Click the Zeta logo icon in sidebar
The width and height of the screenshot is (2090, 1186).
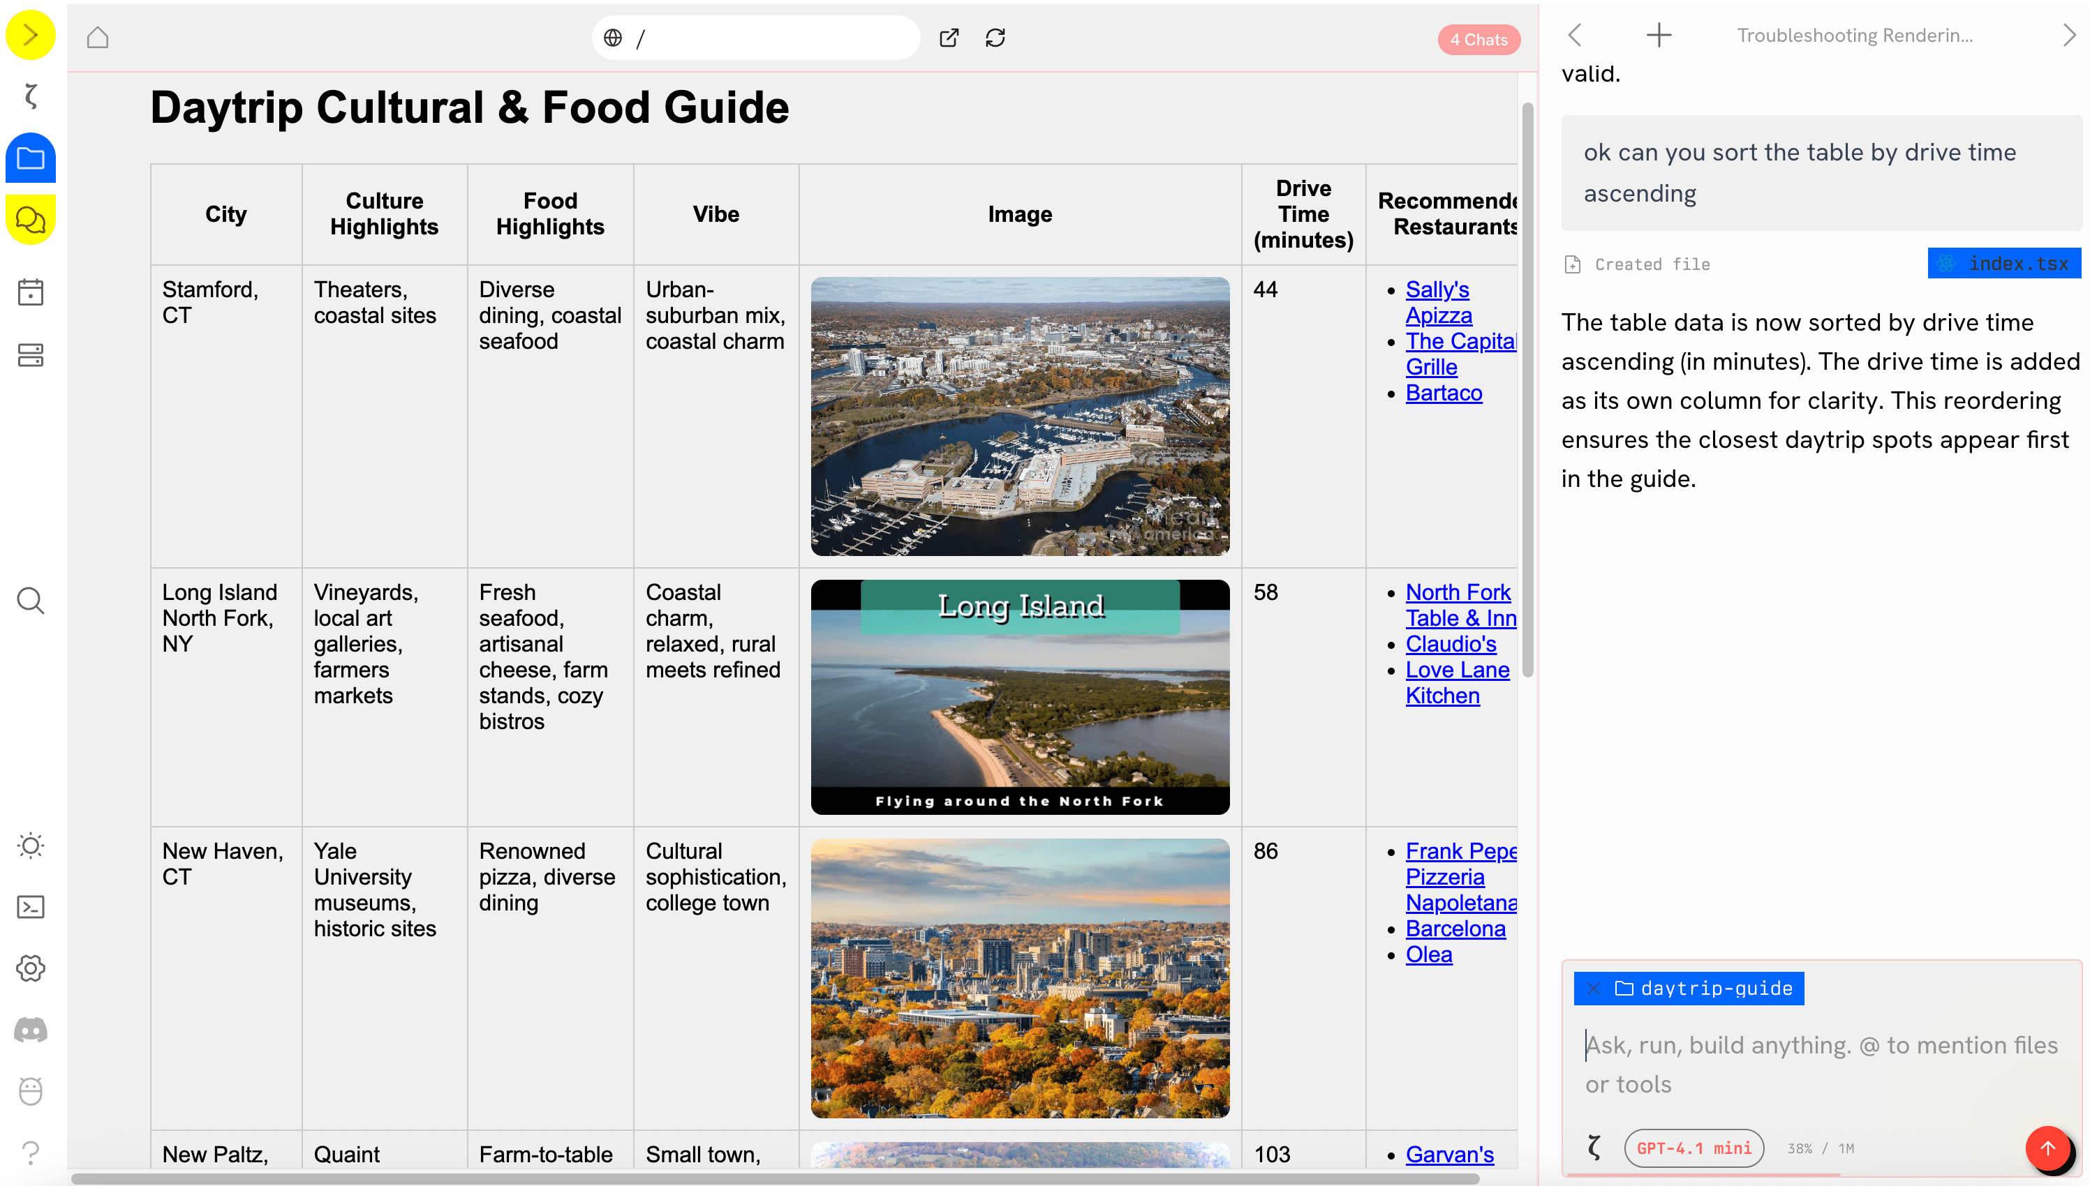(30, 96)
